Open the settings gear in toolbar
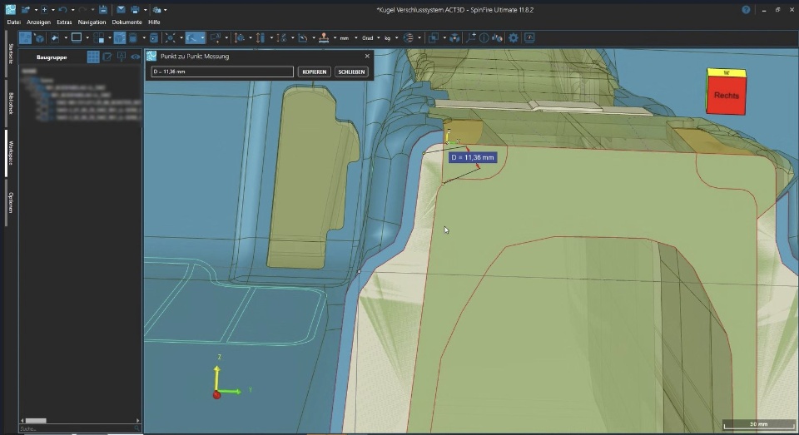This screenshot has height=435, width=799. [514, 37]
